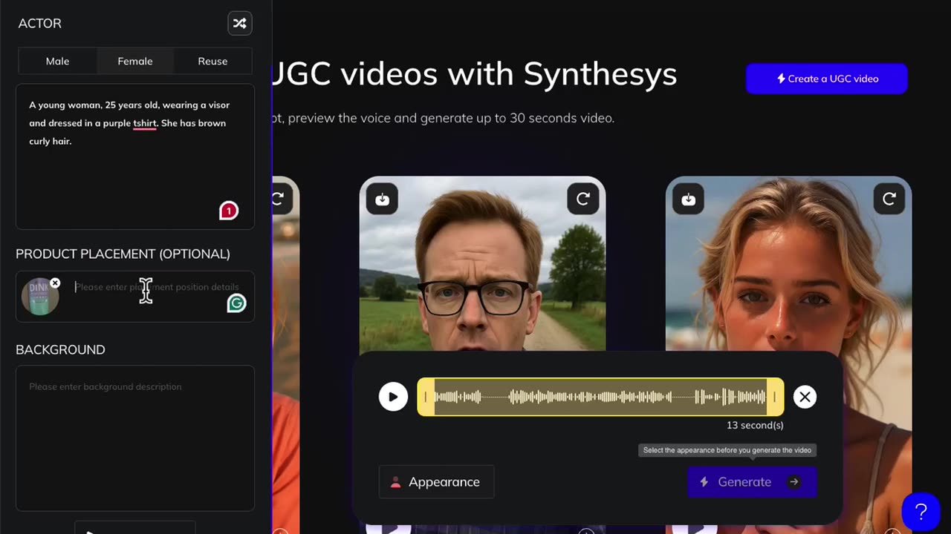
Task: Close the audio preview with the X
Action: [805, 397]
